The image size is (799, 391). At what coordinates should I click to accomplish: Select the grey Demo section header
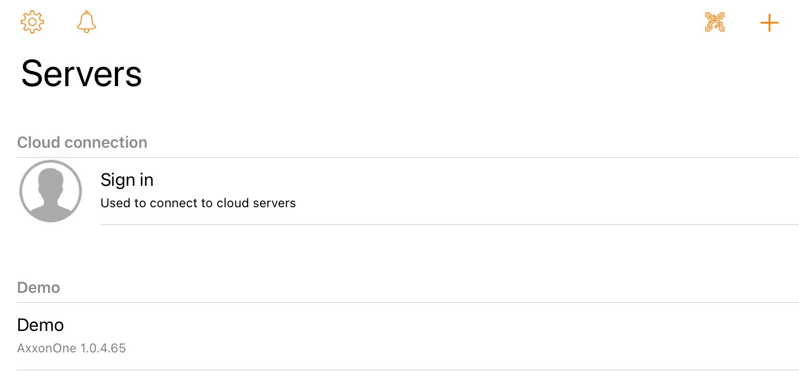point(39,288)
